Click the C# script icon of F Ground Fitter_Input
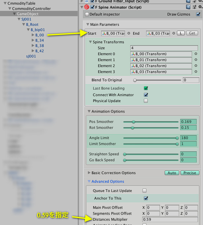This screenshot has width=203, height=225. click(x=87, y=1)
